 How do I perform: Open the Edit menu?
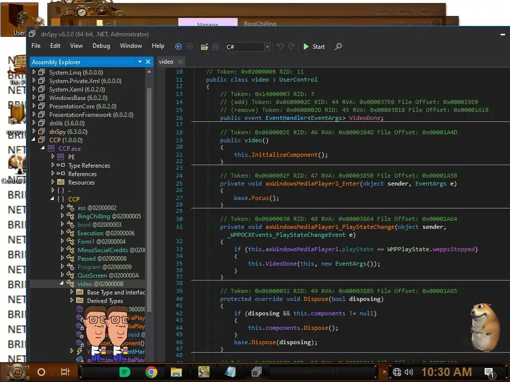[x=55, y=46]
